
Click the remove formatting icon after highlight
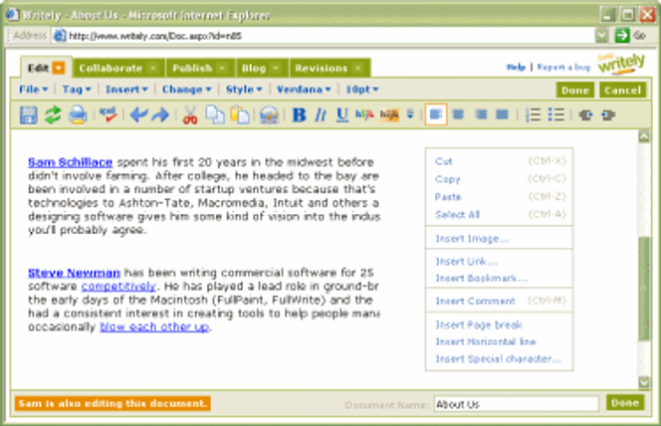[410, 114]
